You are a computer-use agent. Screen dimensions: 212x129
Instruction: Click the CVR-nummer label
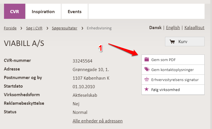point(17,61)
